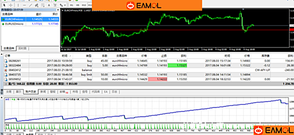
Task: Switch to the EA tab in terminal
Action: (106, 92)
